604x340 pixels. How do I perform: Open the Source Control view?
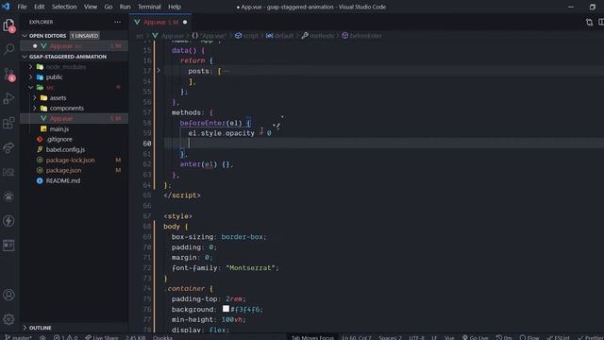click(x=8, y=74)
